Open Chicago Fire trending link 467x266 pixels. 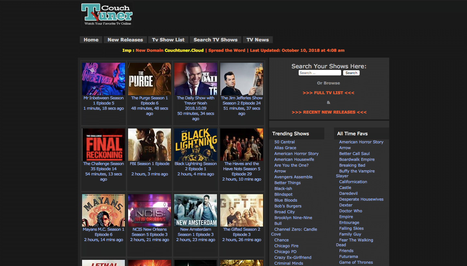(286, 246)
